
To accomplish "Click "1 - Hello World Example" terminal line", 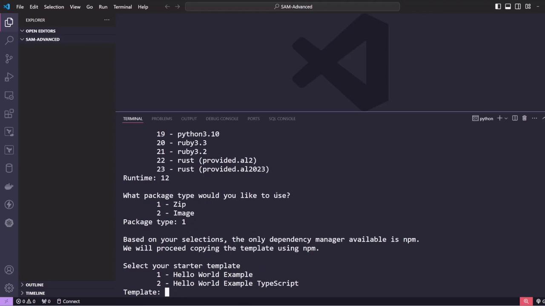I will (x=204, y=275).
